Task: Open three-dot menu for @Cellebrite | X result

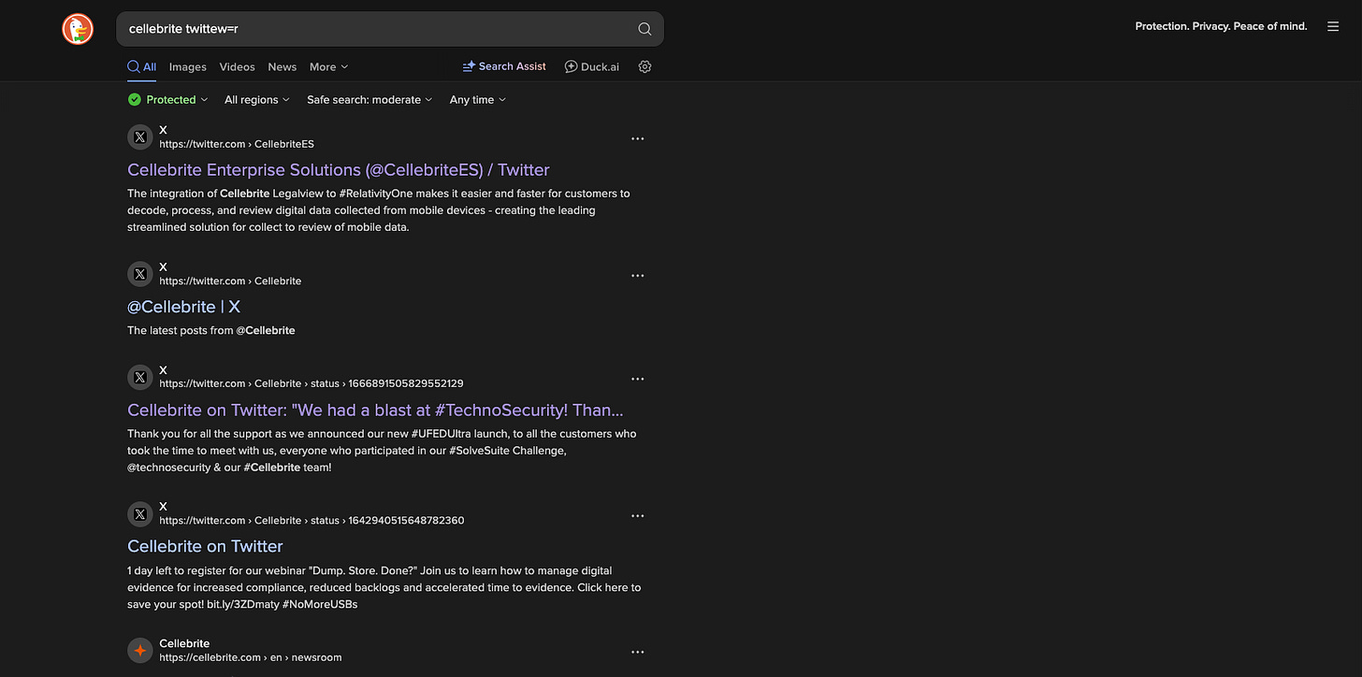Action: click(637, 276)
